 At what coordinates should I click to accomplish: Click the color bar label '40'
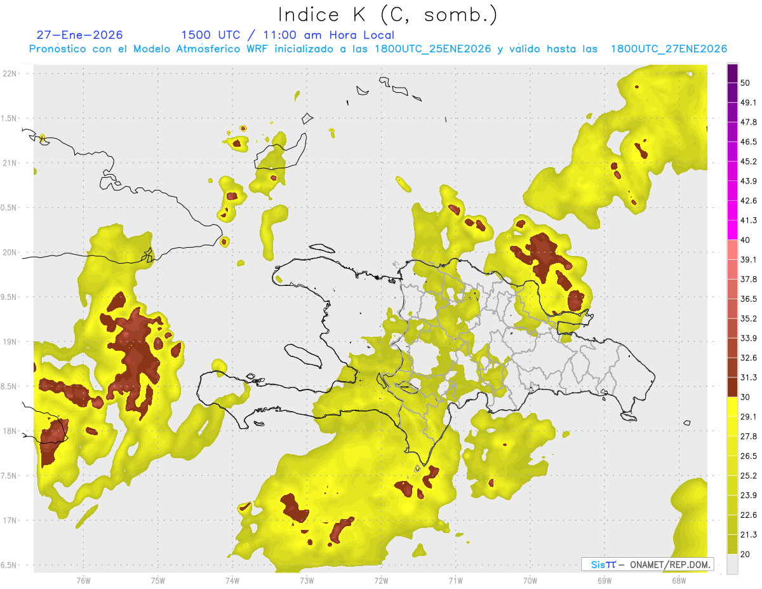click(x=745, y=240)
